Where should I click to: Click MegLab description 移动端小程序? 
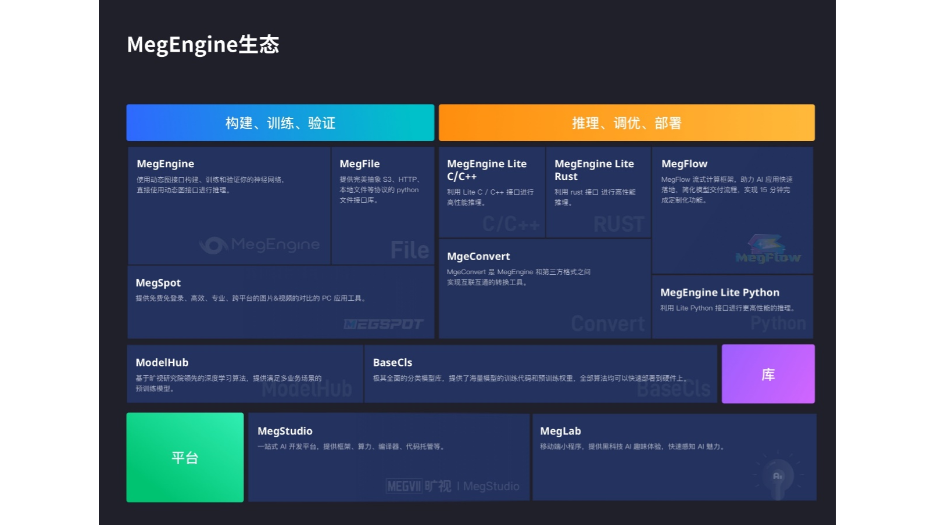tap(632, 447)
